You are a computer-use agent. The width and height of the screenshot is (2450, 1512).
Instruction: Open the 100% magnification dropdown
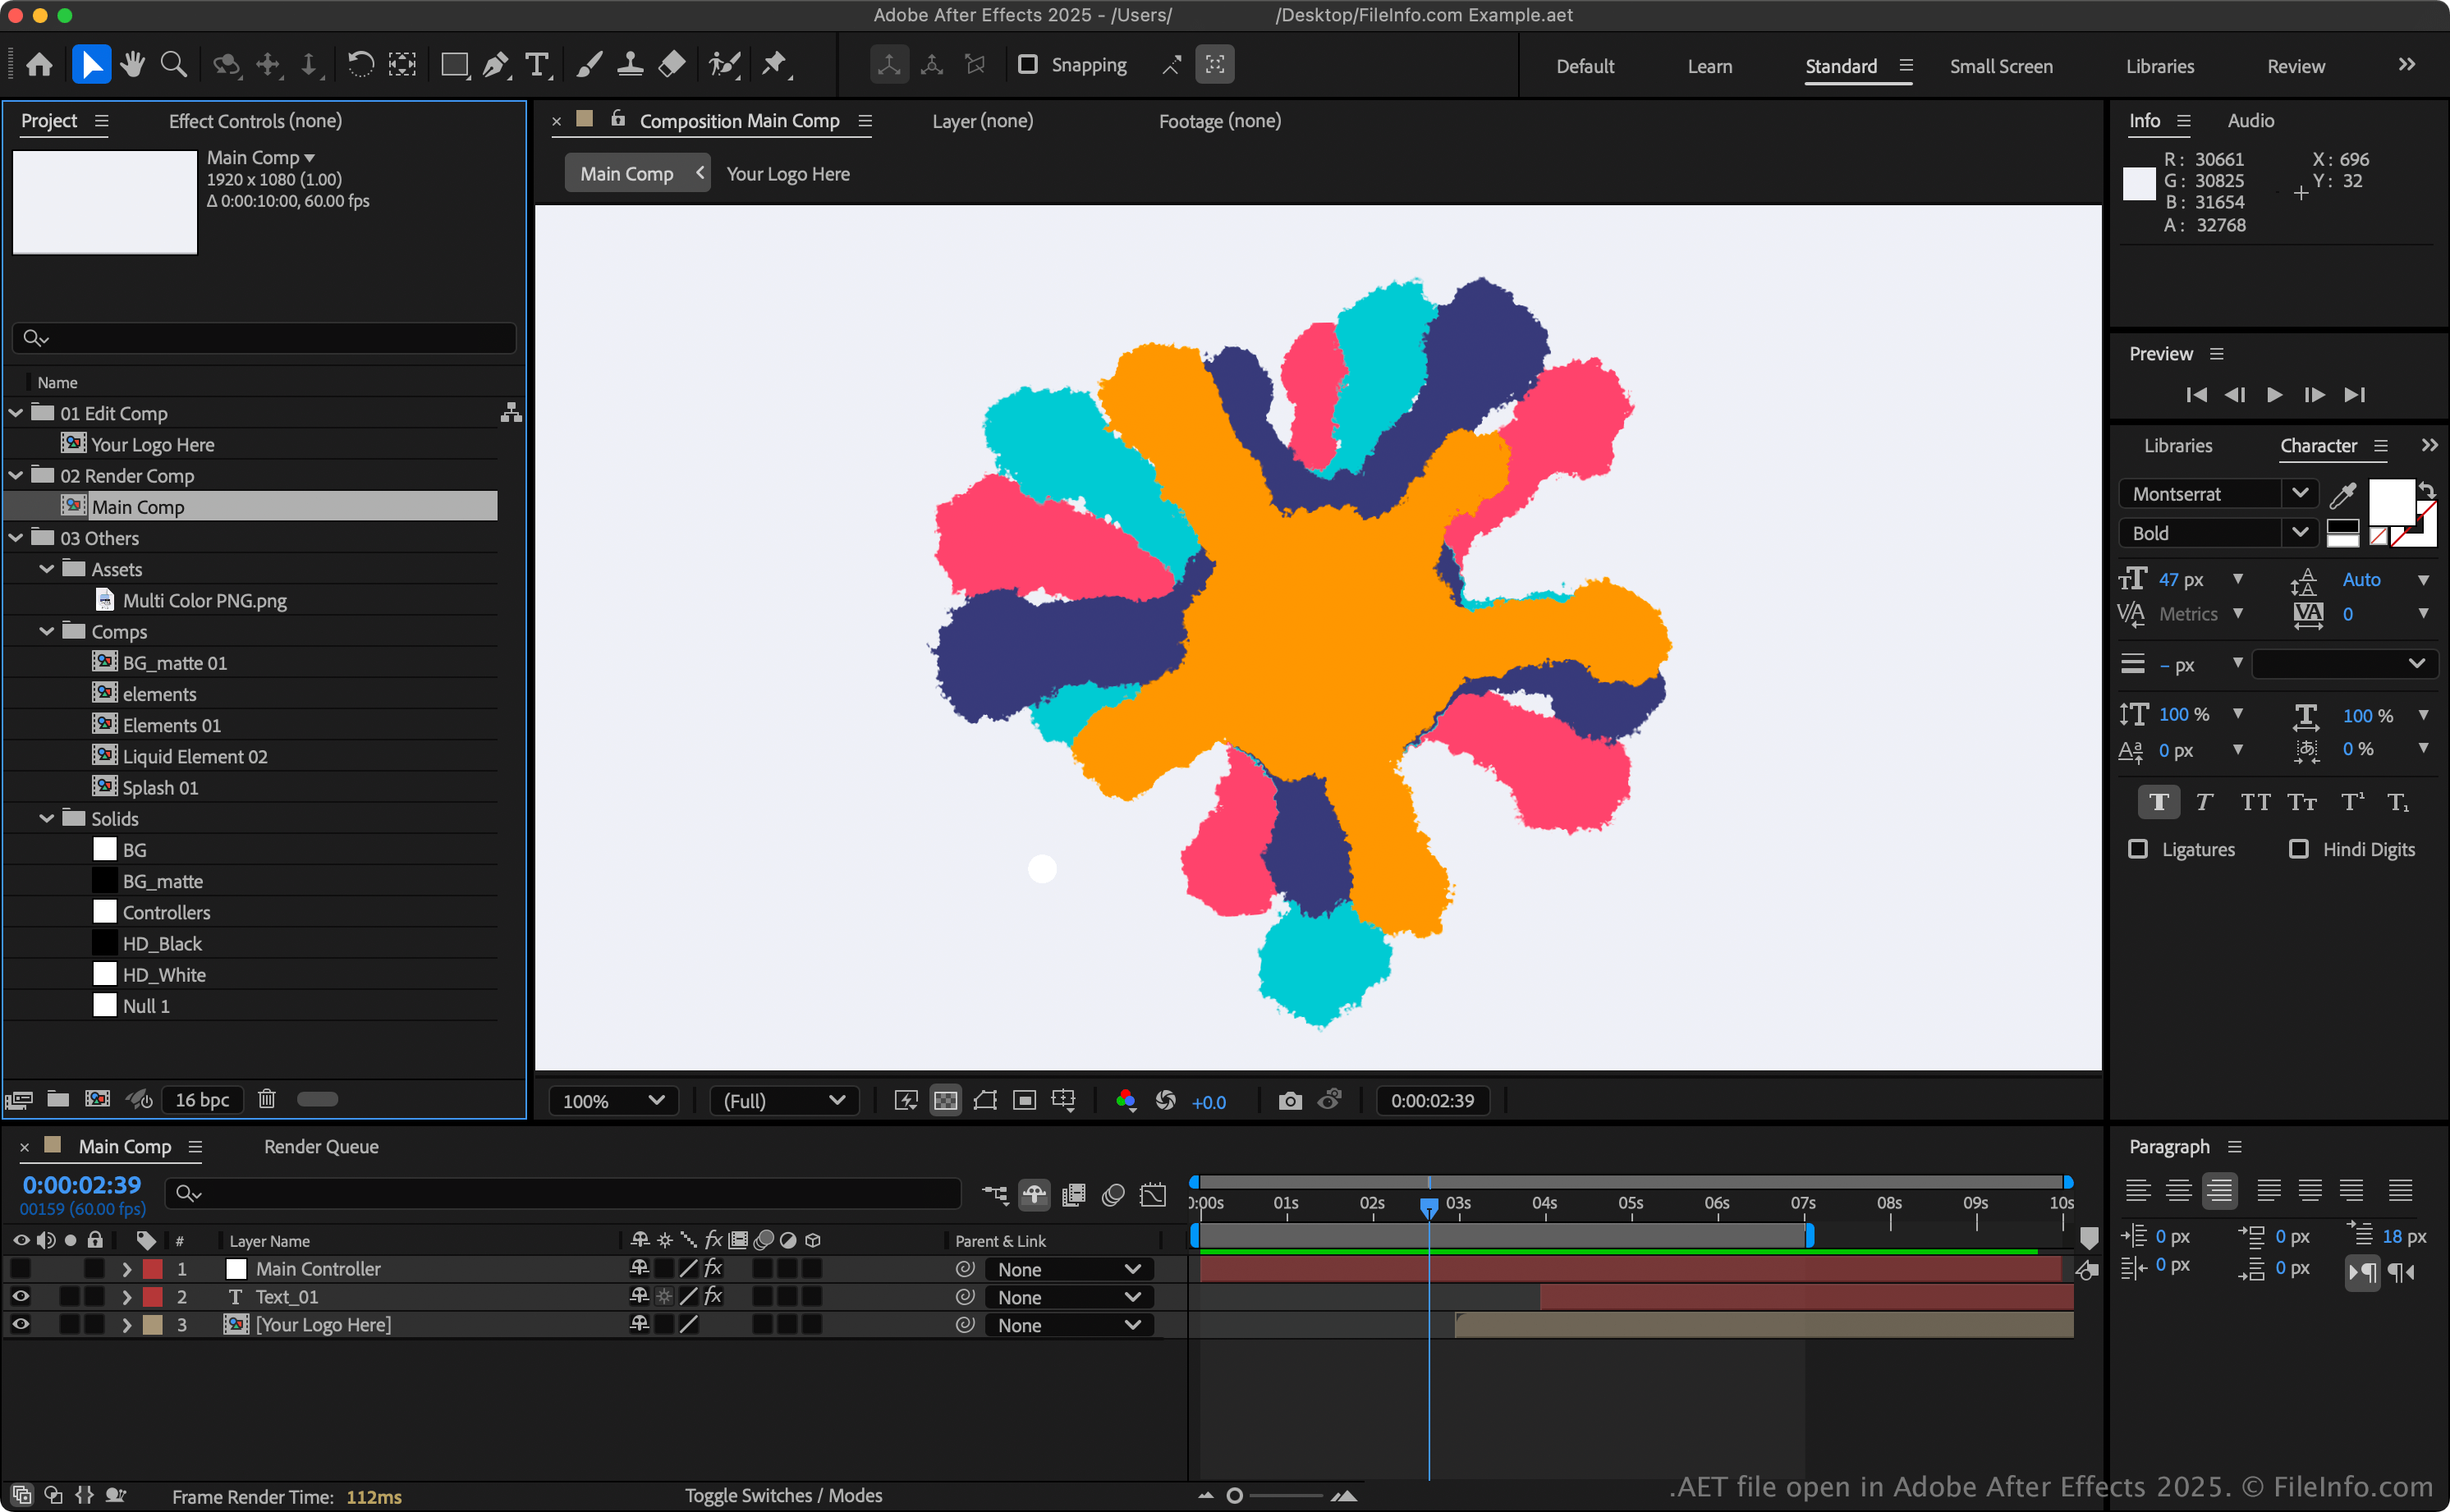coord(614,1101)
